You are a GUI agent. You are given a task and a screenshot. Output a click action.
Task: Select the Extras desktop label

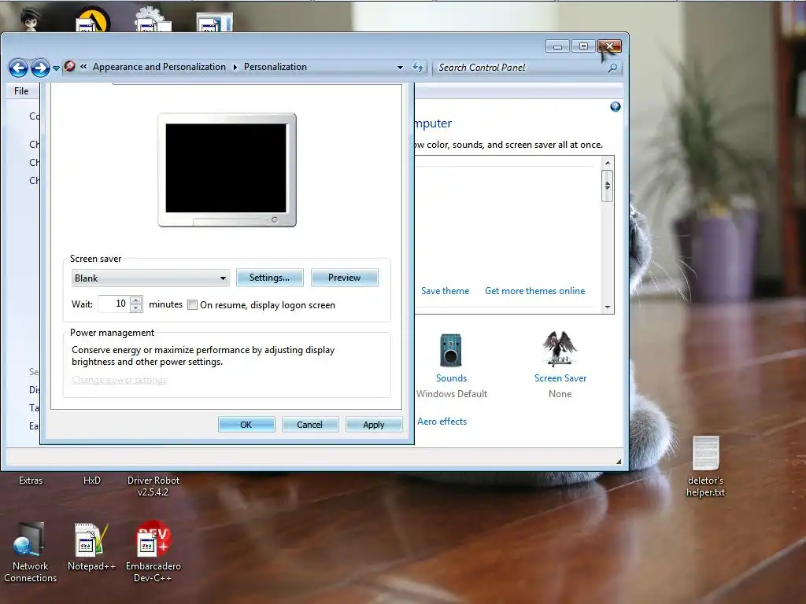tap(31, 481)
